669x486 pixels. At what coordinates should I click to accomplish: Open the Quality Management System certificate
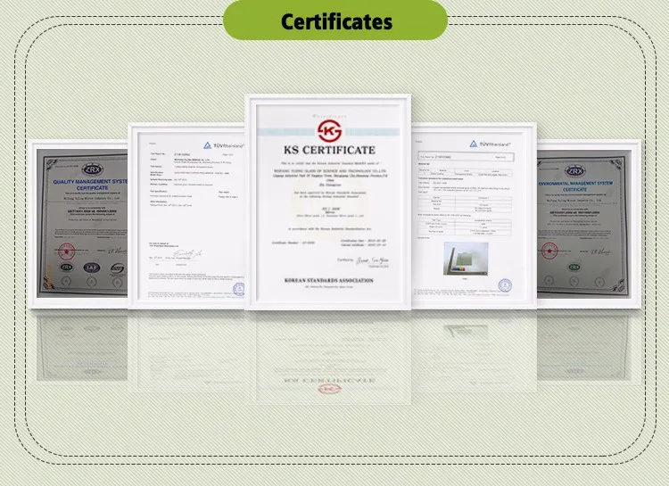point(78,224)
